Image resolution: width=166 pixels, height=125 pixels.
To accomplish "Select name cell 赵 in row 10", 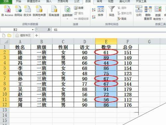I will click(x=20, y=94).
